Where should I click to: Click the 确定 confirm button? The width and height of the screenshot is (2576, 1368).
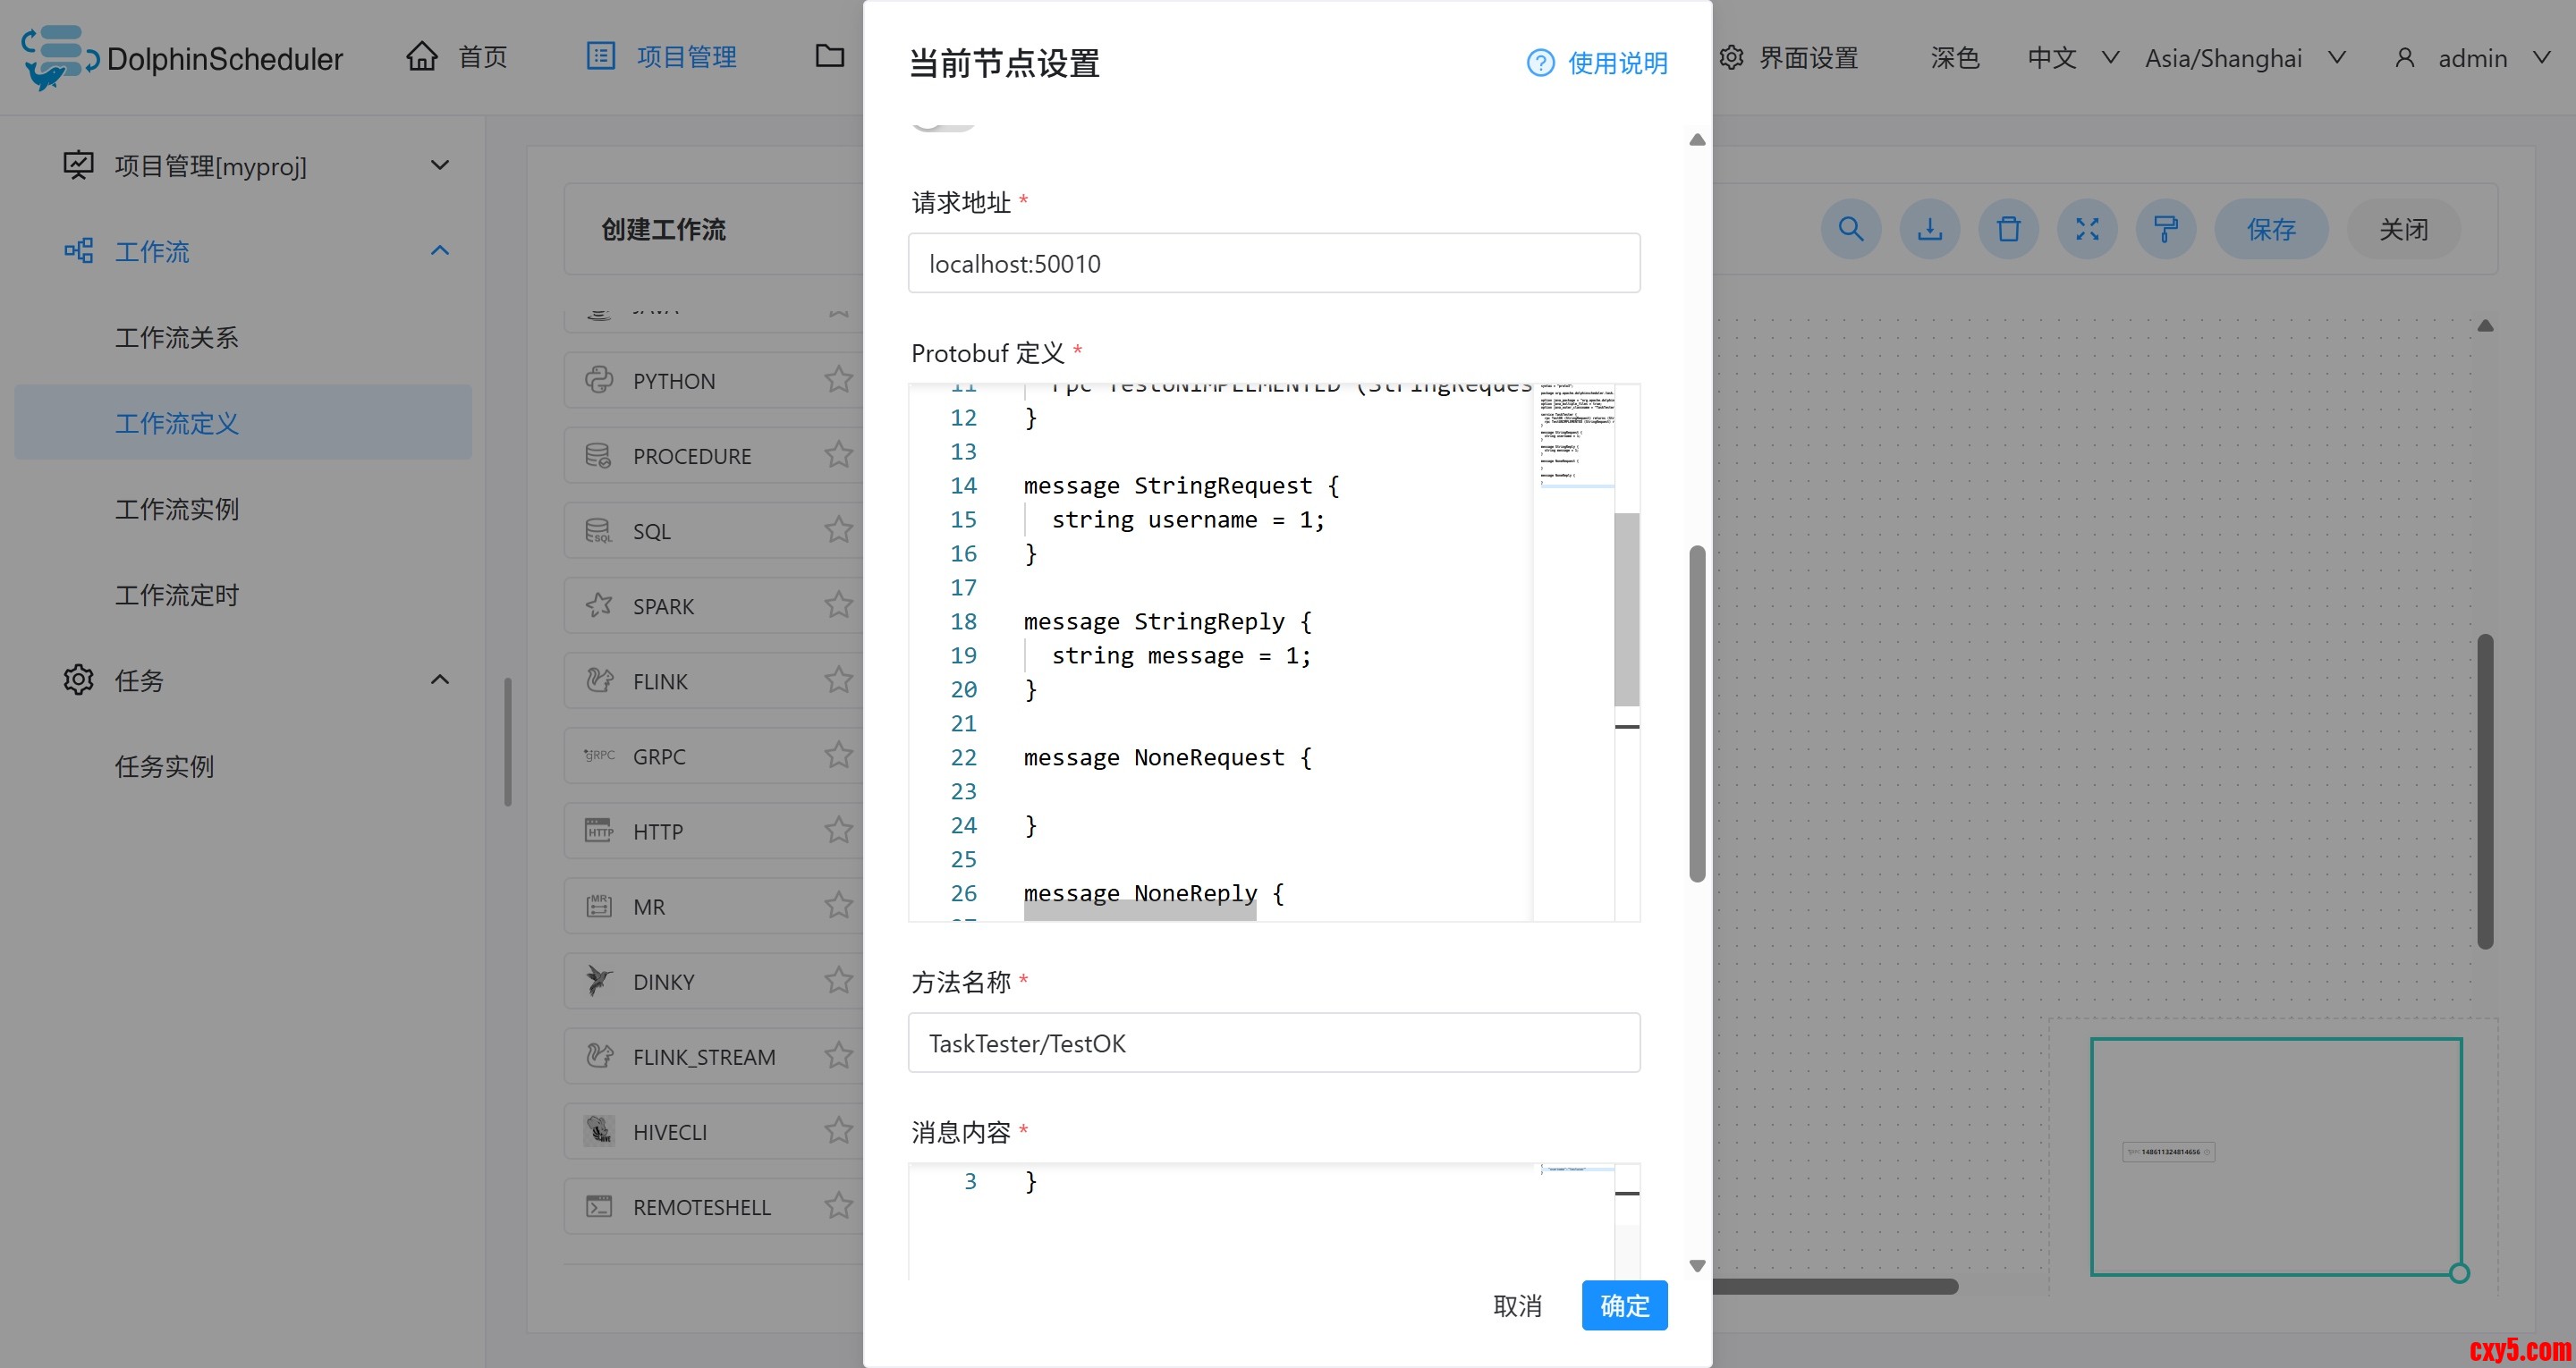[x=1623, y=1305]
